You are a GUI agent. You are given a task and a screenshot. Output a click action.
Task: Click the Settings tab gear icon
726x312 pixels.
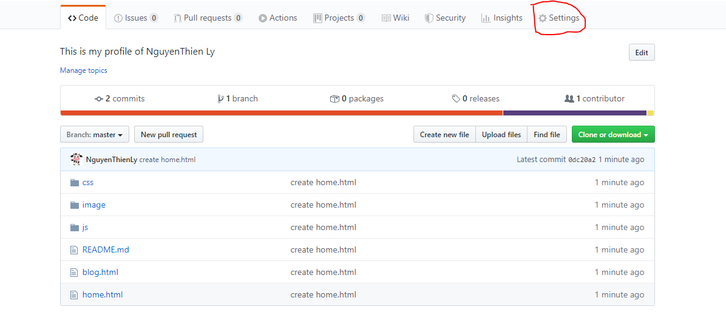tap(542, 18)
